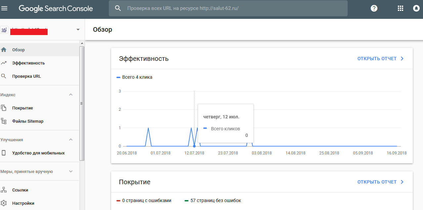Open the Покрытие report with ОТКРЫТЬ ОТЧЕТ
Screen dimensions: 423x210
tap(380, 182)
